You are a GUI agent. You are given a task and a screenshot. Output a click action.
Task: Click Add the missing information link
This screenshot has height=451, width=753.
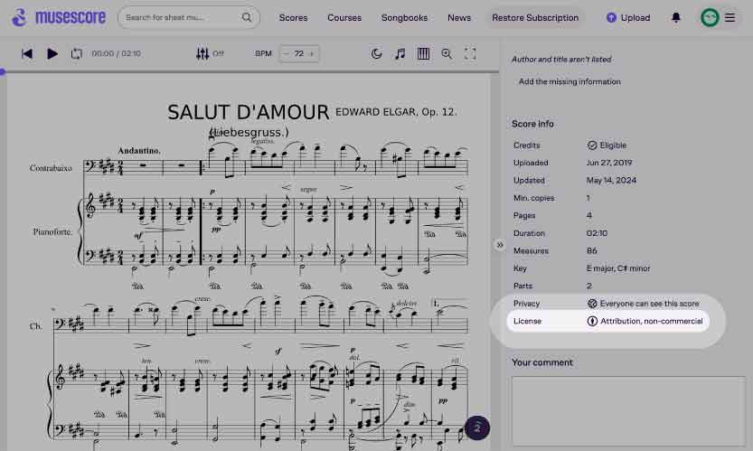pos(569,81)
